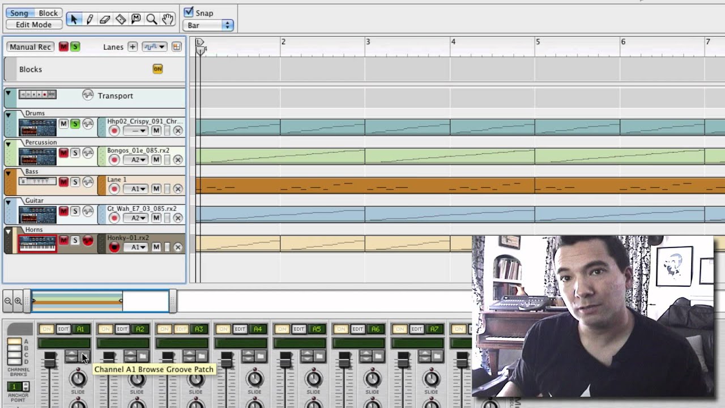Add a new lane with plus button
This screenshot has height=408, width=725.
[x=133, y=47]
